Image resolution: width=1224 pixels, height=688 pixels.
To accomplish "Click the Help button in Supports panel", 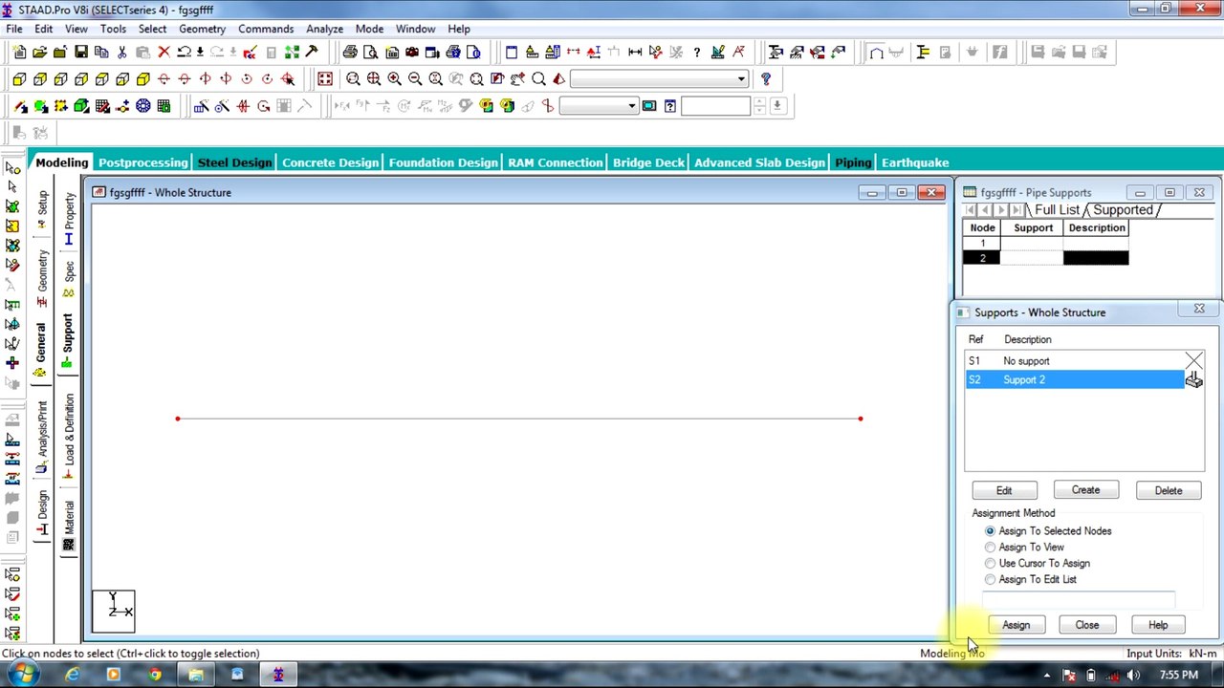I will coord(1158,625).
